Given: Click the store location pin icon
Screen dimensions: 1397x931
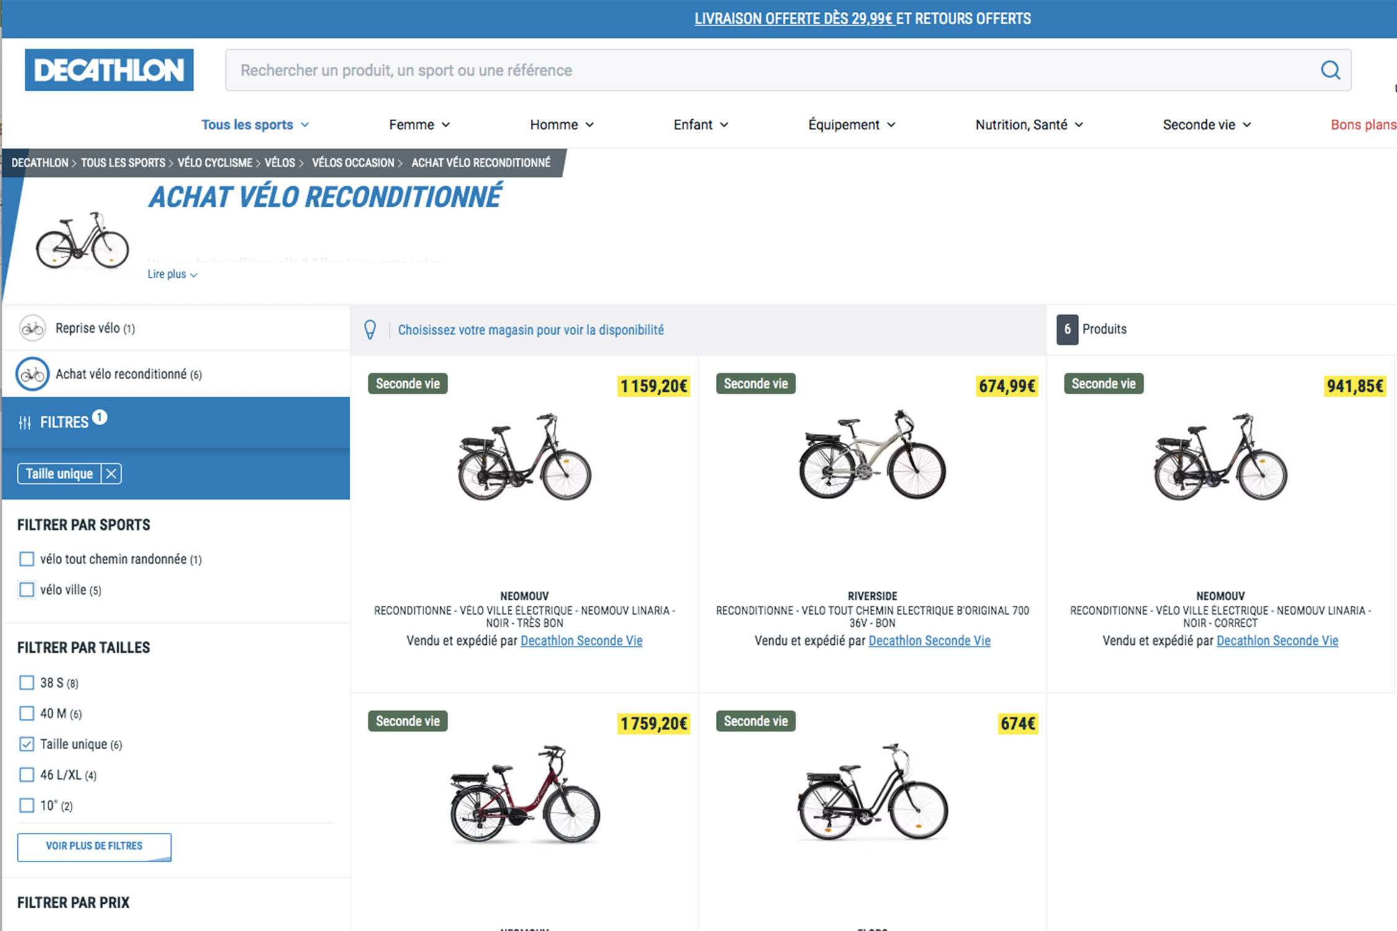Looking at the screenshot, I should click(x=370, y=330).
